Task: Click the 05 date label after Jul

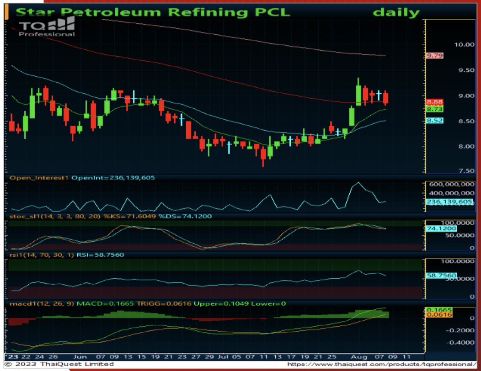Action: pyautogui.click(x=236, y=357)
